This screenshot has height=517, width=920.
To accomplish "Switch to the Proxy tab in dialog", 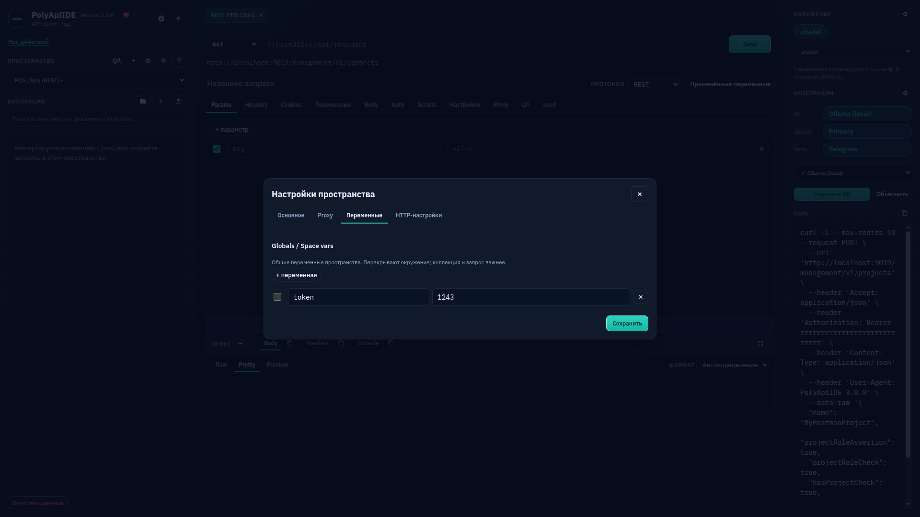I will point(325,215).
